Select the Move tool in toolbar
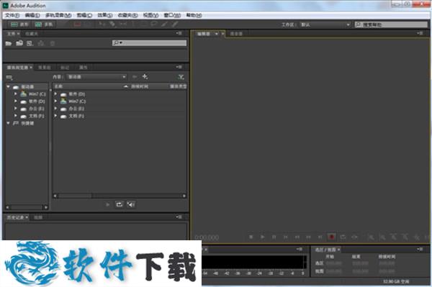432x287 pixels. click(x=102, y=24)
